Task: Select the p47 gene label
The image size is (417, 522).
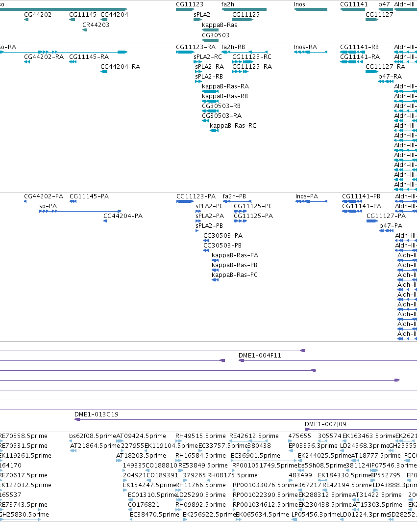Action: tap(384, 4)
